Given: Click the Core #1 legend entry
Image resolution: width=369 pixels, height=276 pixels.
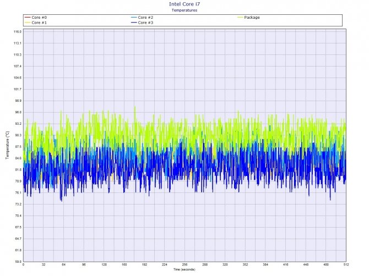Looking at the screenshot, I should (36, 23).
